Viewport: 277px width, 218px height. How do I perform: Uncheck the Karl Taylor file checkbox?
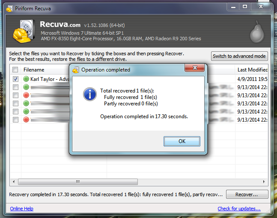(15, 79)
